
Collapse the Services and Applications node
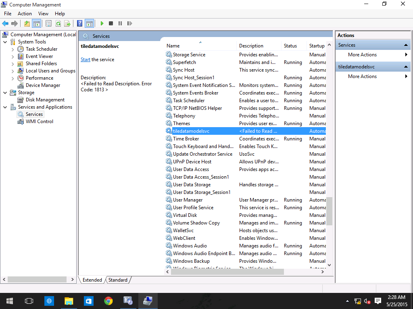coord(5,107)
